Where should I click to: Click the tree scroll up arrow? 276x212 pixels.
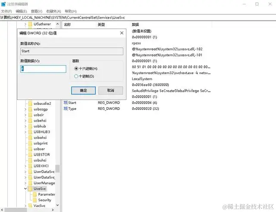click(57, 24)
